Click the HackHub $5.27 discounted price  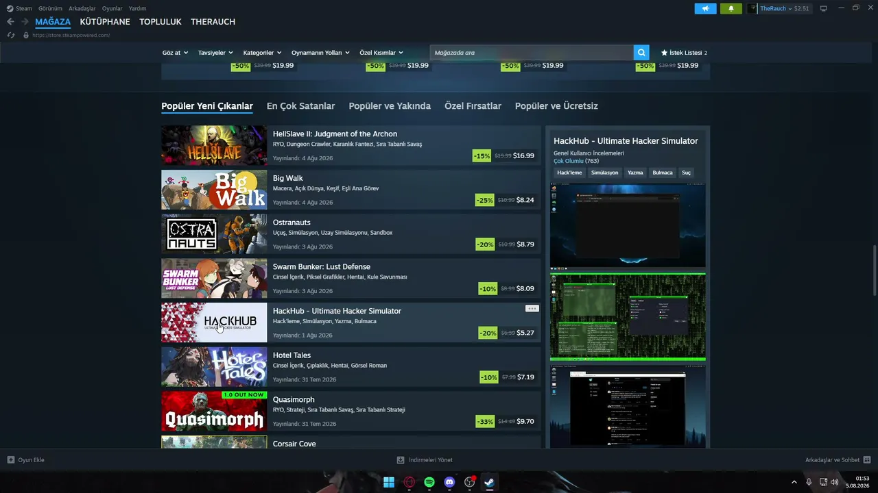click(525, 333)
